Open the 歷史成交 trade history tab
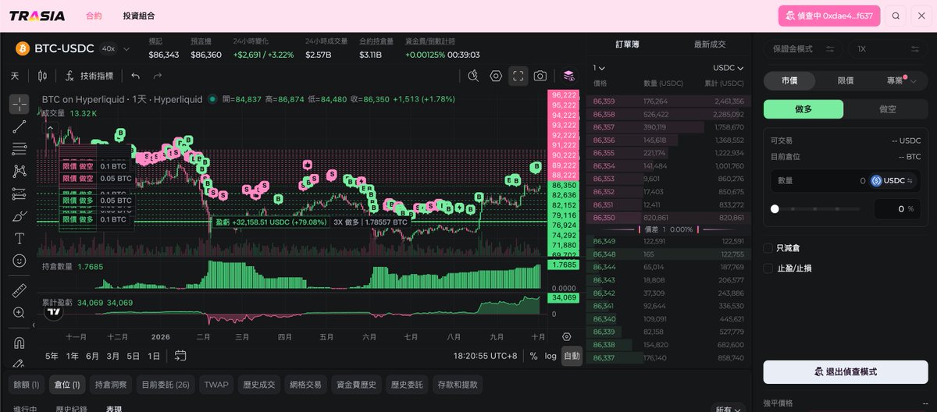 click(x=259, y=384)
